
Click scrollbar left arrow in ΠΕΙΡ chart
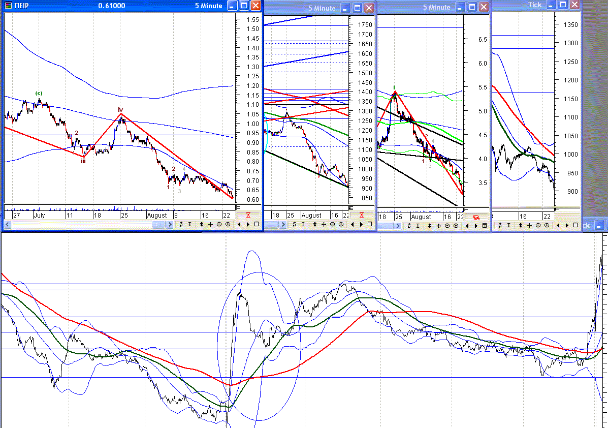tap(8, 224)
